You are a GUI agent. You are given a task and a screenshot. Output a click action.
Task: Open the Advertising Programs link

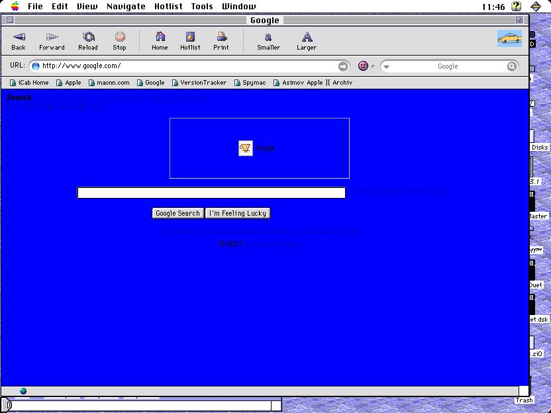point(193,231)
